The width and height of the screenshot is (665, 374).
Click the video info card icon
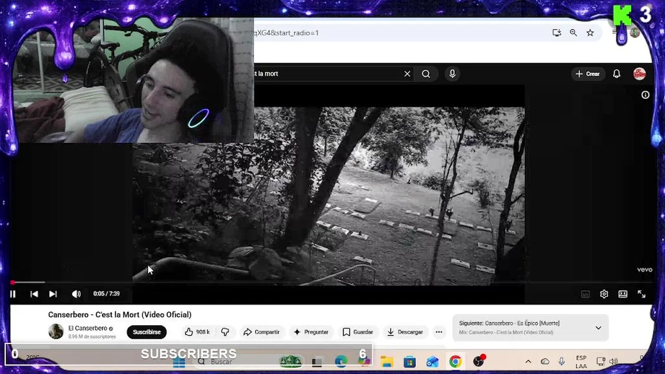pyautogui.click(x=645, y=95)
